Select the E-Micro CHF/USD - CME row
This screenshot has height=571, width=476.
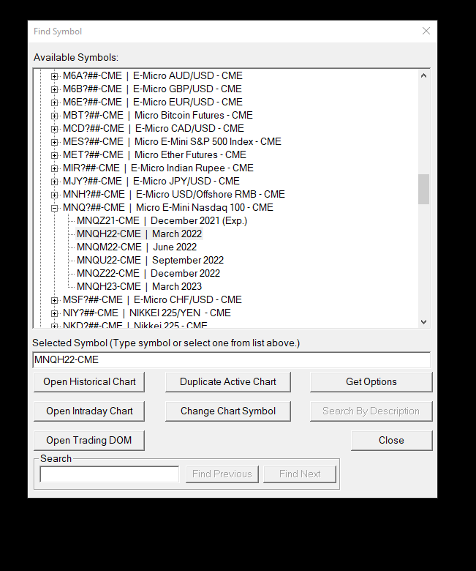[x=152, y=299]
